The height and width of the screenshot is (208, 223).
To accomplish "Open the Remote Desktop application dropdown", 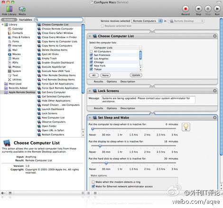I will (x=186, y=21).
